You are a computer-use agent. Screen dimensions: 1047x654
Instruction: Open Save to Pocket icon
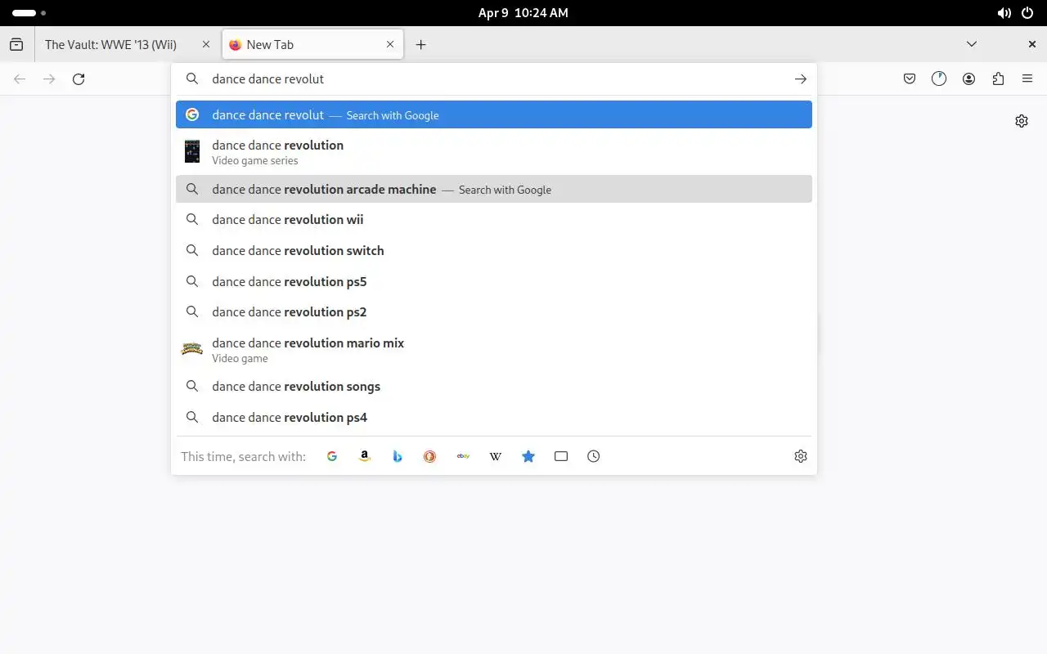tap(910, 79)
